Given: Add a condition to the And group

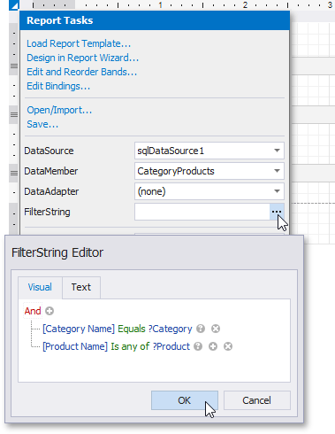Looking at the screenshot, I should 49,311.
